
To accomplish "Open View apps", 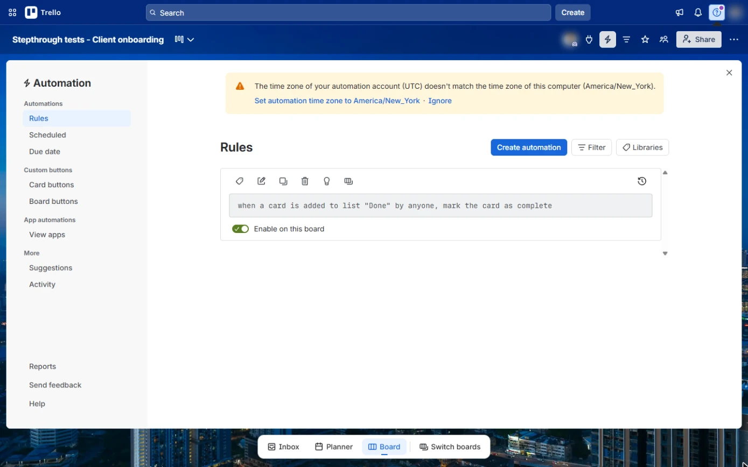I will pyautogui.click(x=76, y=235).
